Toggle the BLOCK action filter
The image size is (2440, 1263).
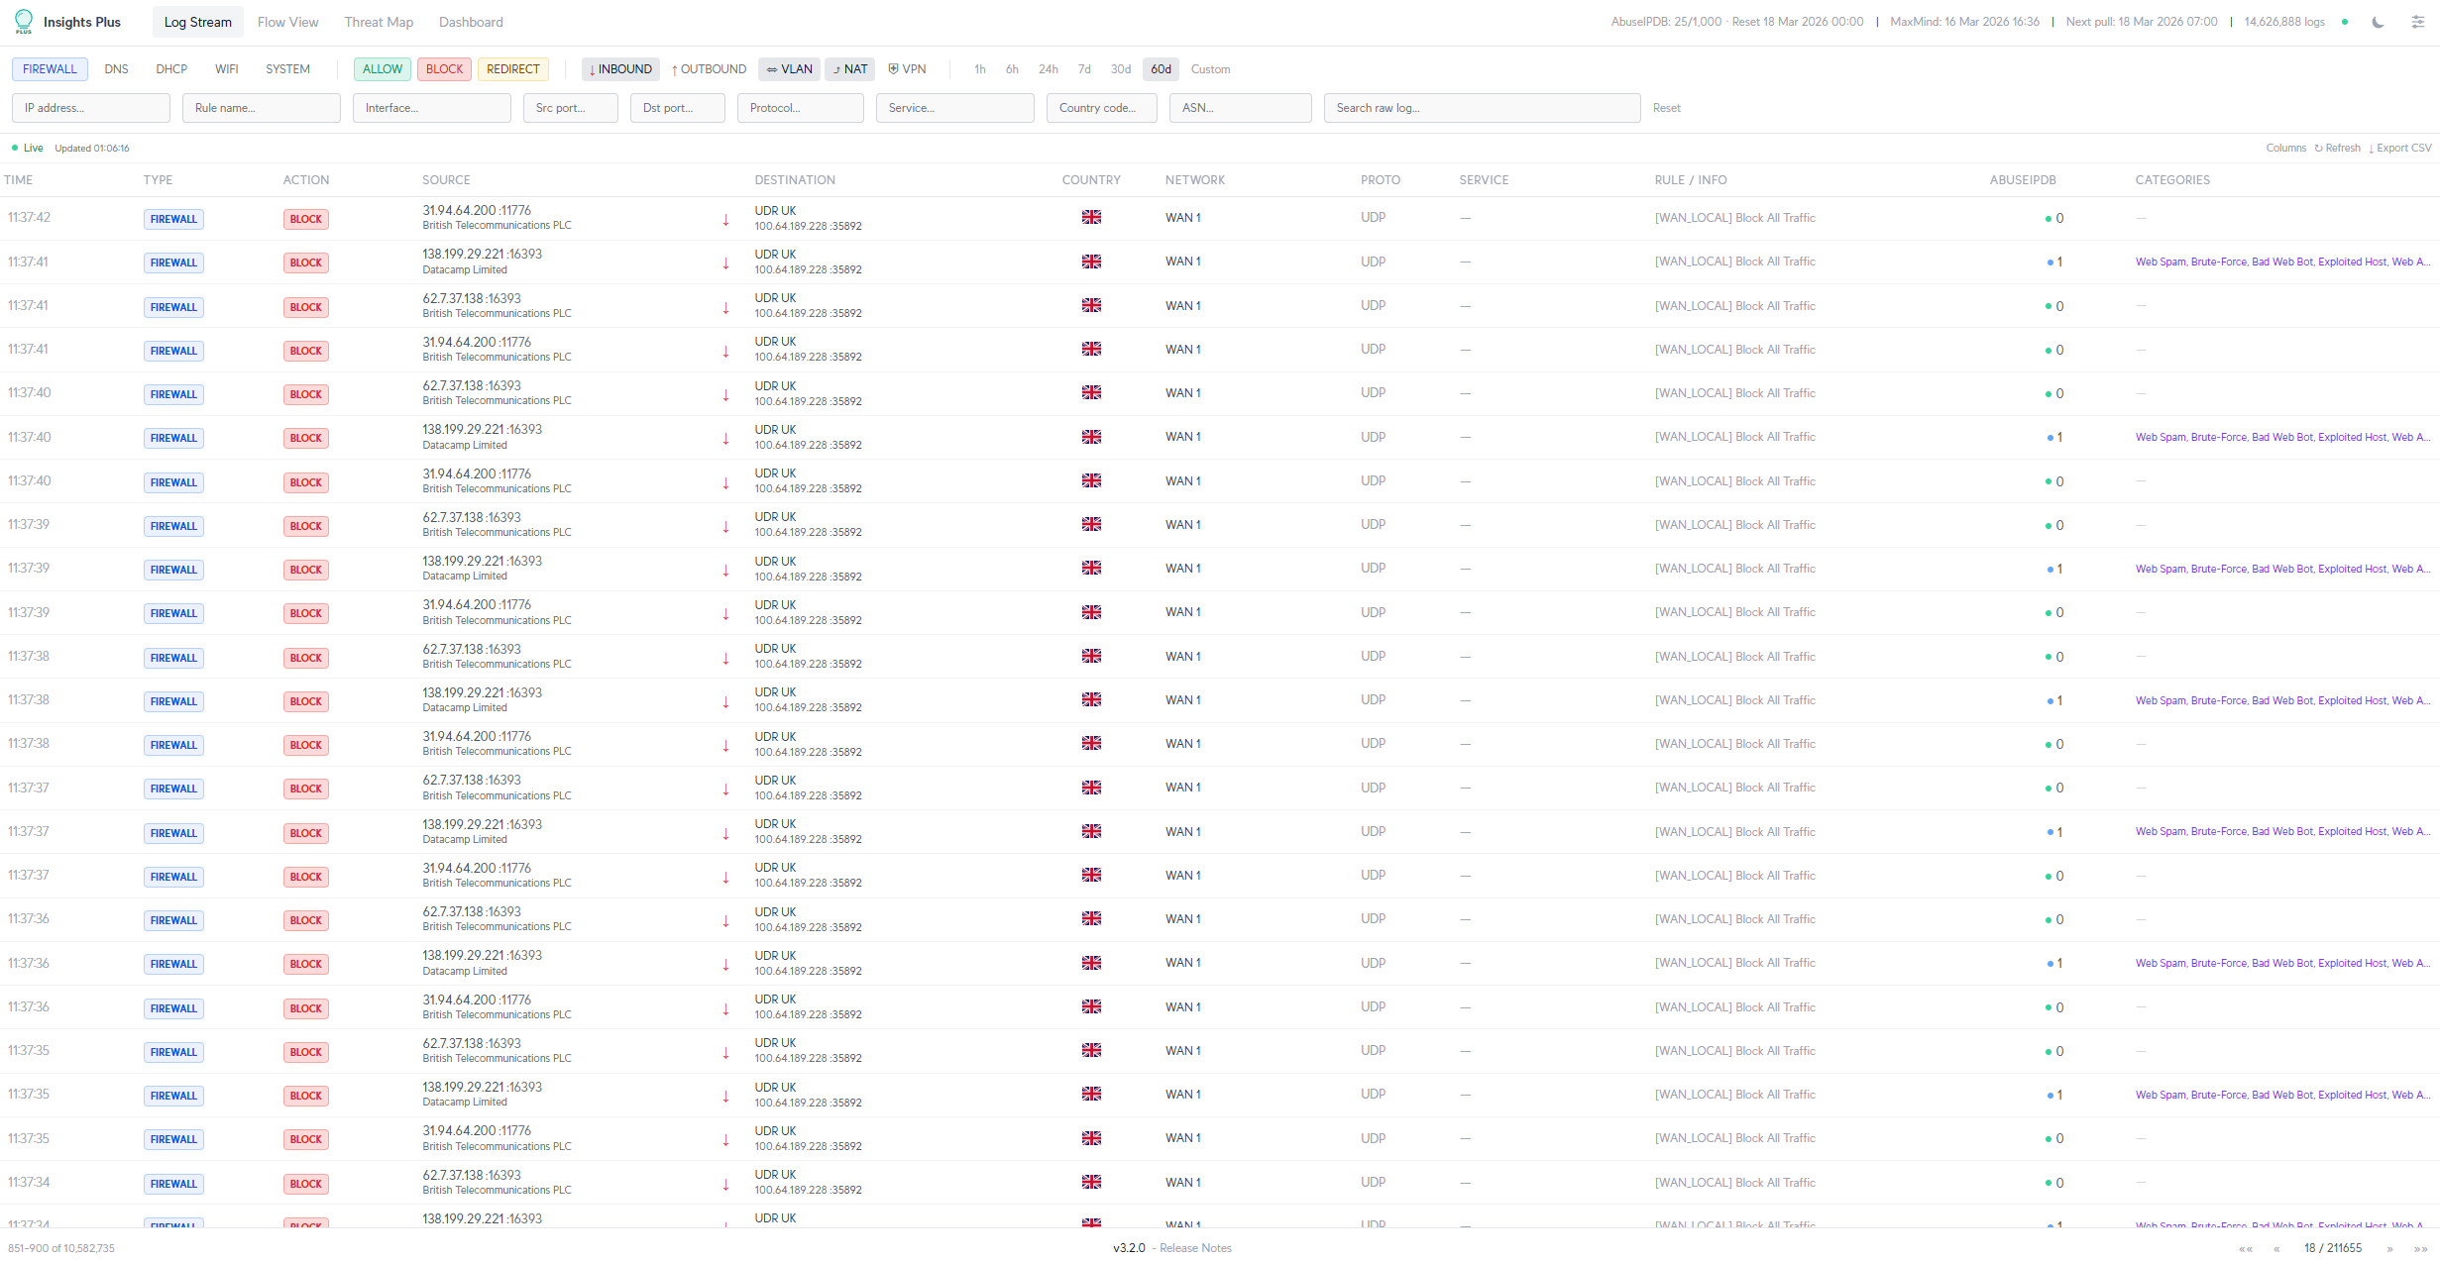(x=444, y=69)
